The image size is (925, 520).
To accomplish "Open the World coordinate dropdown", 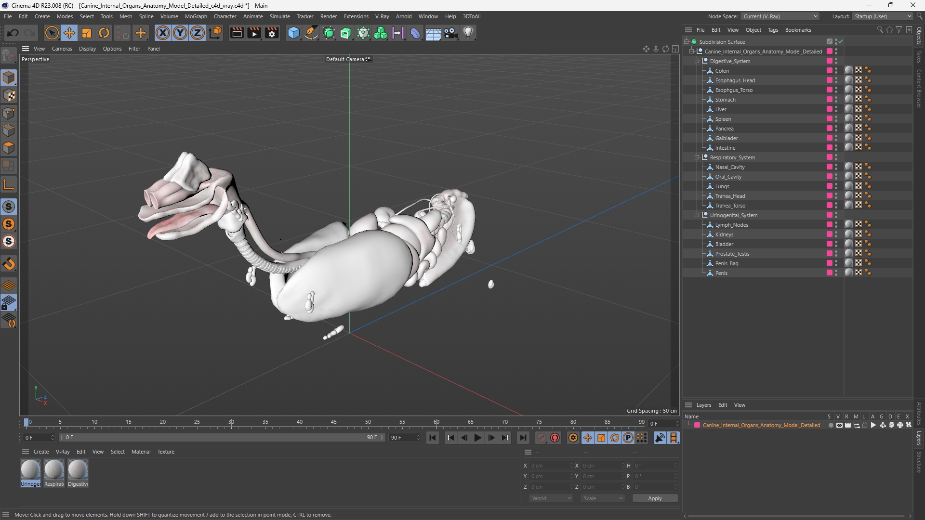I will tap(551, 498).
